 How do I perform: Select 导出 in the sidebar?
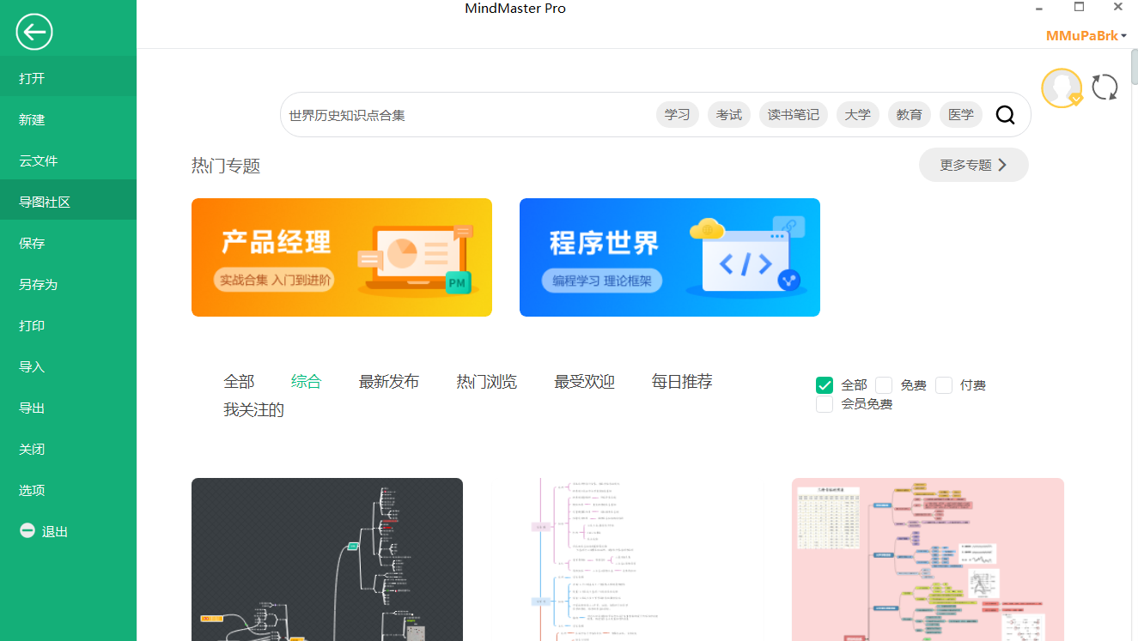click(68, 408)
